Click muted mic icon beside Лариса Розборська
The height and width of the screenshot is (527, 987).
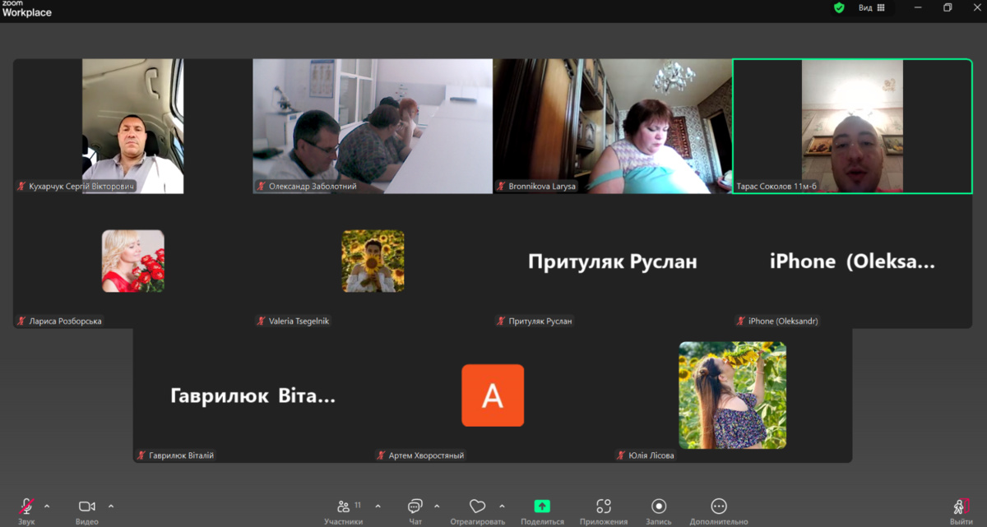click(22, 321)
